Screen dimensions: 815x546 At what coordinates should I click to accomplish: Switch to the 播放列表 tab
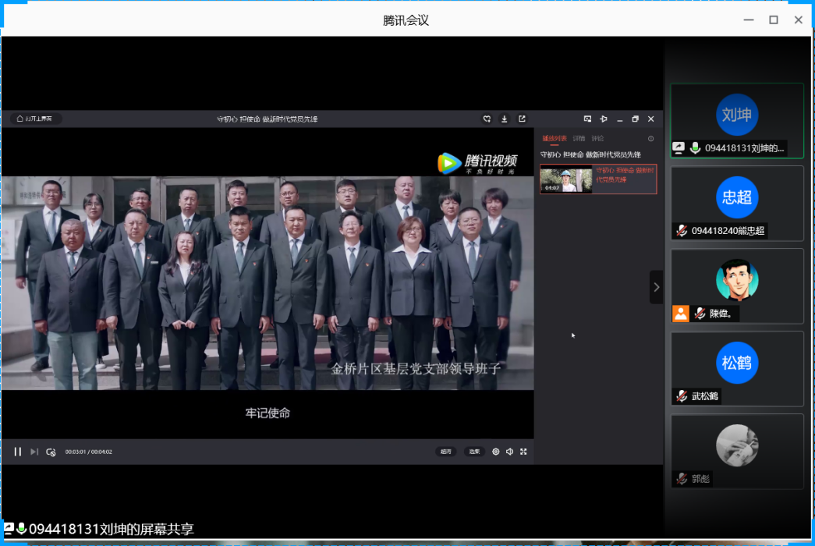tap(555, 139)
